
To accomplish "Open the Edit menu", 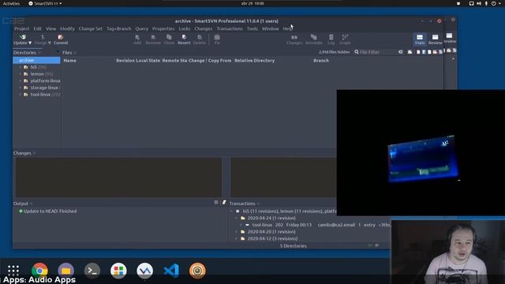I will coord(37,28).
